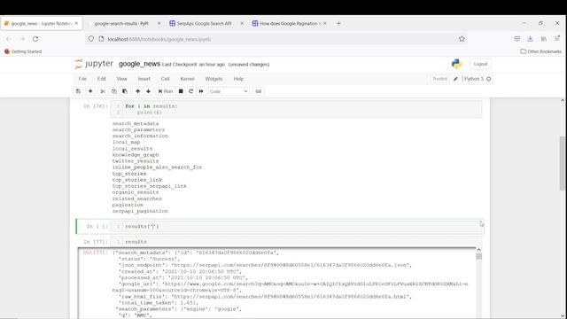Open the Other Bookmarks folder
Screen dimensions: 567x319
pyautogui.click(x=541, y=51)
